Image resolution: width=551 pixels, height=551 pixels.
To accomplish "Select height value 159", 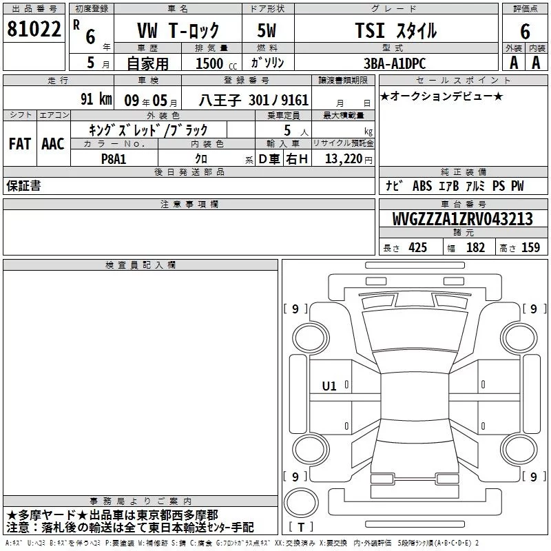I will click(530, 248).
